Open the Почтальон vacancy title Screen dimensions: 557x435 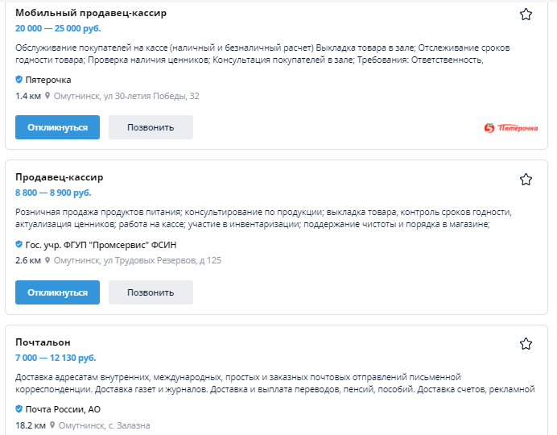(43, 342)
